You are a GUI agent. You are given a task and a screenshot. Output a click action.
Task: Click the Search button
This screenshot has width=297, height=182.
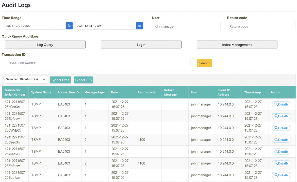(x=204, y=63)
